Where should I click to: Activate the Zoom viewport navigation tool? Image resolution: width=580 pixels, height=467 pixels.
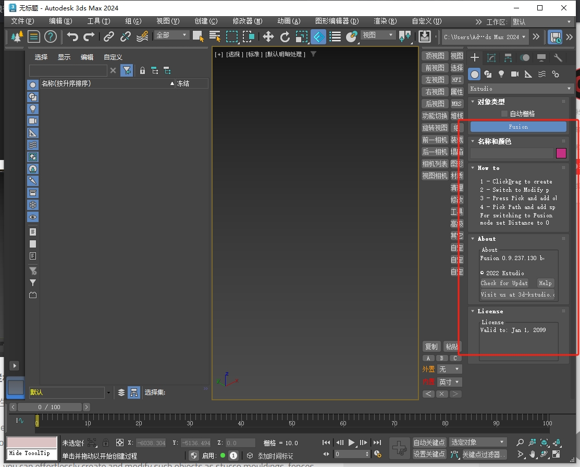pyautogui.click(x=520, y=443)
